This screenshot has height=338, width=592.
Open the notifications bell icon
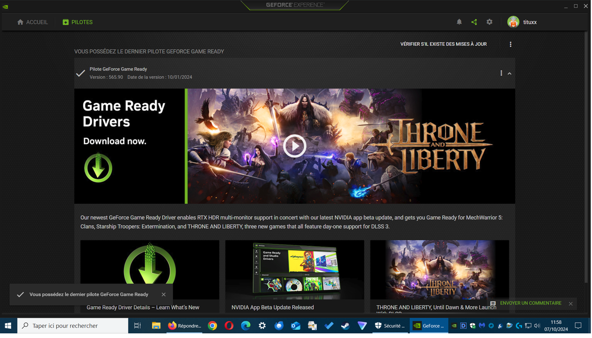[459, 22]
